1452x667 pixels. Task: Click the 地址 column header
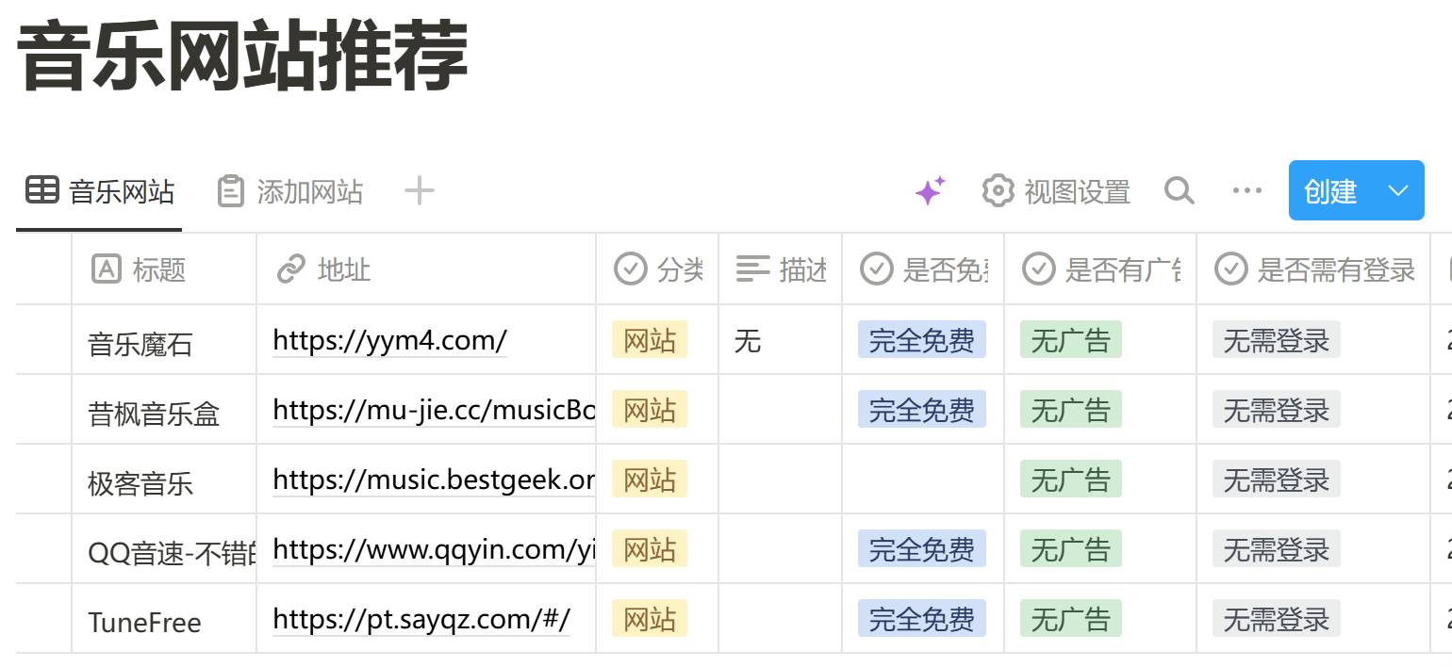pos(426,269)
